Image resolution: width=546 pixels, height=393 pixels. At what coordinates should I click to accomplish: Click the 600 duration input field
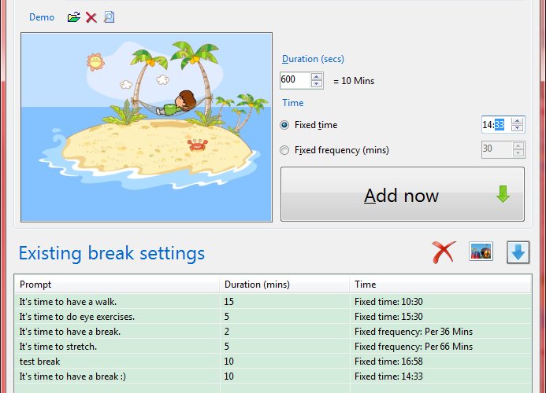[x=295, y=80]
